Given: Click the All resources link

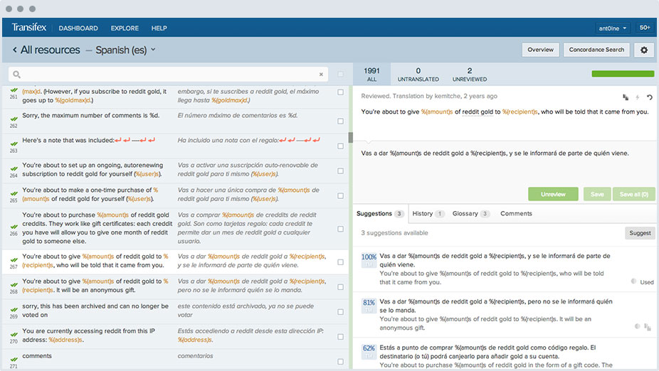Looking at the screenshot, I should (x=50, y=50).
